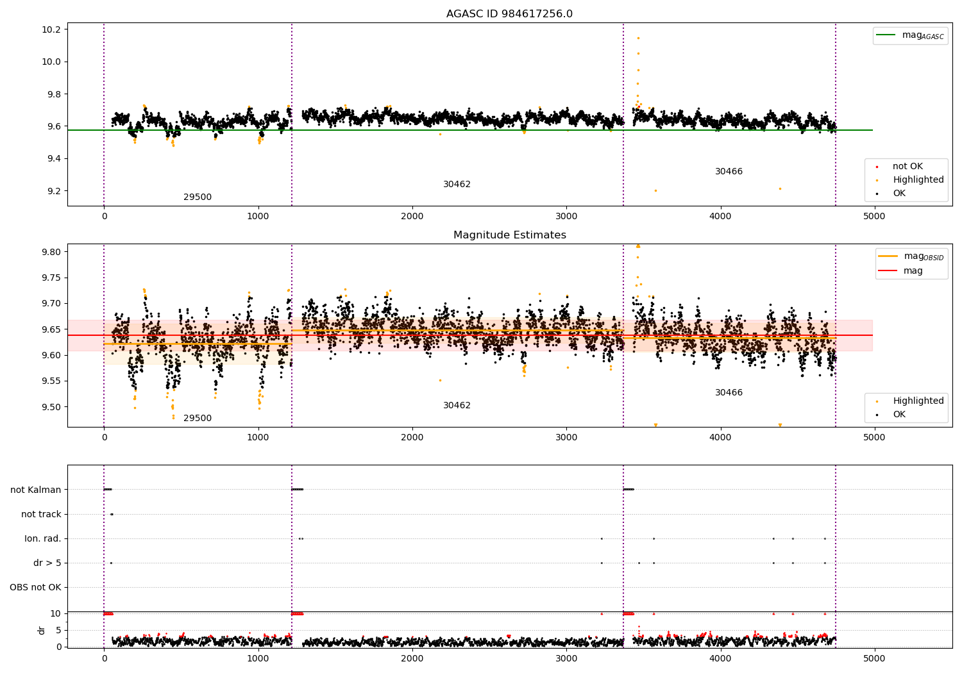The width and height of the screenshot is (962, 673).
Task: Click the 9.65 y-axis tick label
Action: [51, 330]
